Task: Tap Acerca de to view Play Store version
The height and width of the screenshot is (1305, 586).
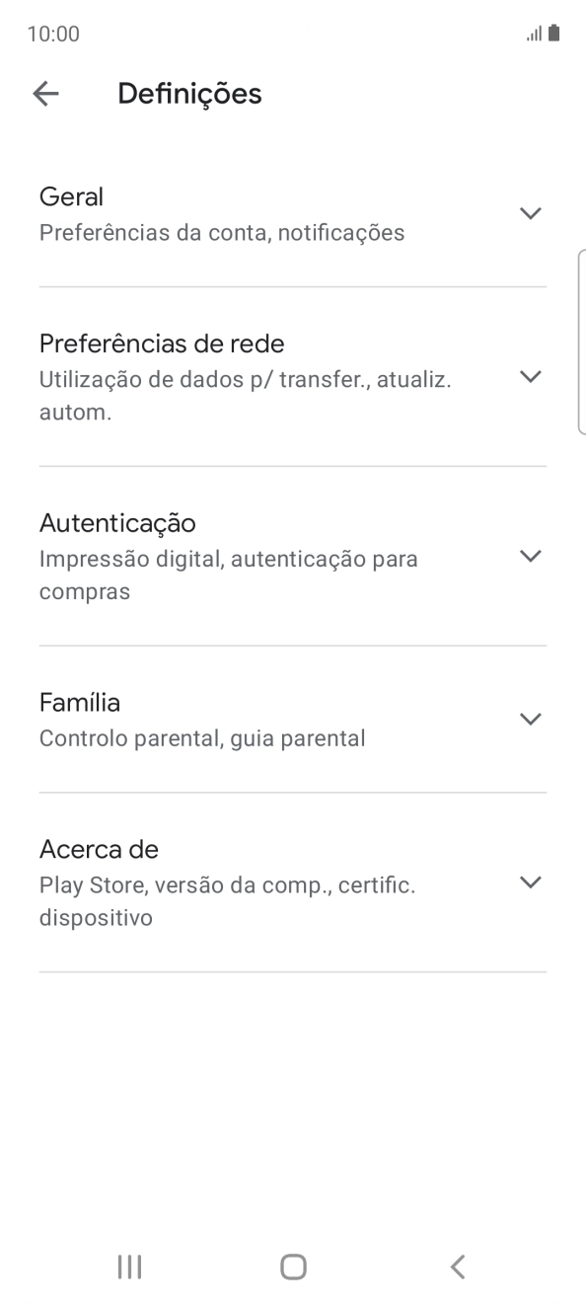Action: pos(245,883)
